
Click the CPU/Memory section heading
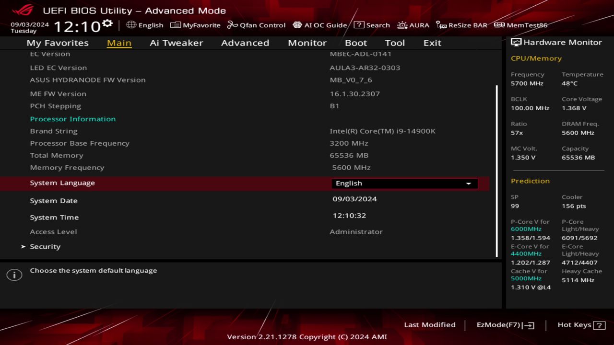[x=536, y=58]
